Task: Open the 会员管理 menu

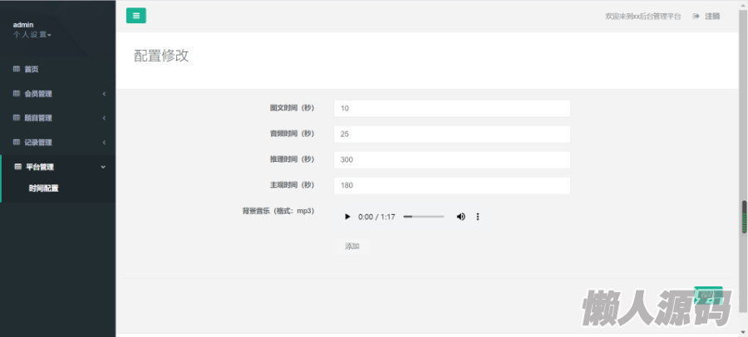Action: 38,94
